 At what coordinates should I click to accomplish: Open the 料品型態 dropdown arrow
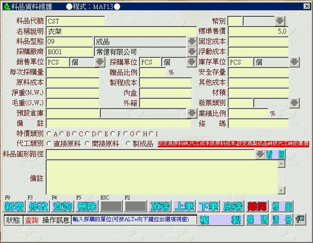(x=192, y=42)
